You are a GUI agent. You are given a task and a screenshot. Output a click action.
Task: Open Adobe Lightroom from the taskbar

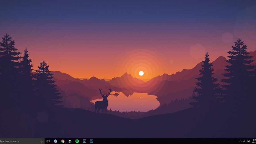(x=84, y=141)
